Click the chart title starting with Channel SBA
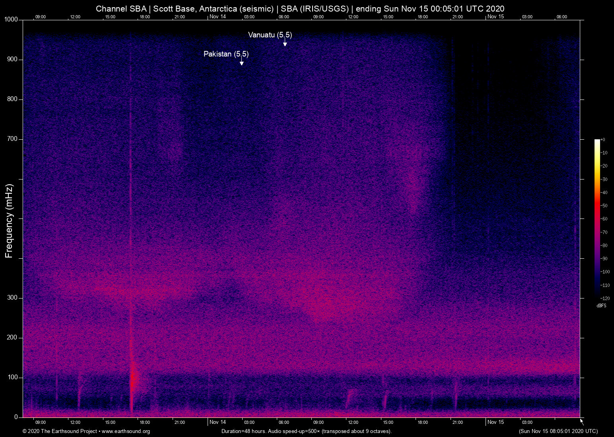614x437 pixels. point(300,9)
